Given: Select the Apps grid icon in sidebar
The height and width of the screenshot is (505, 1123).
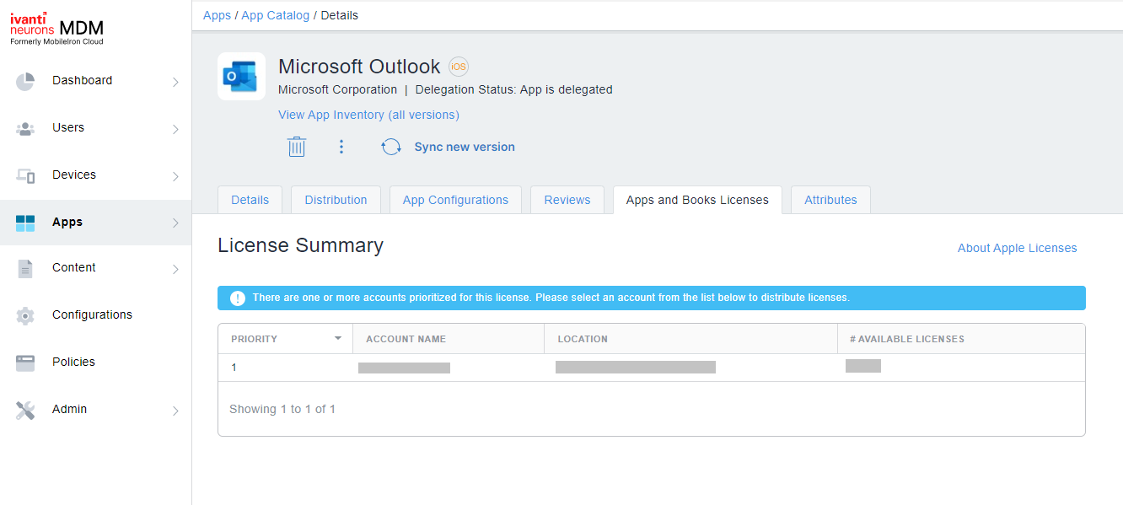Looking at the screenshot, I should (x=25, y=222).
